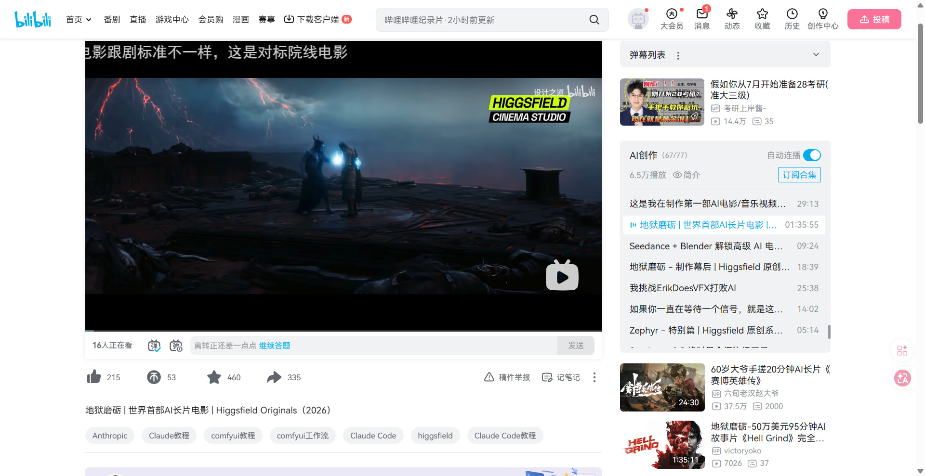Open the higgsfield tag
This screenshot has width=925, height=476.
[x=435, y=436]
